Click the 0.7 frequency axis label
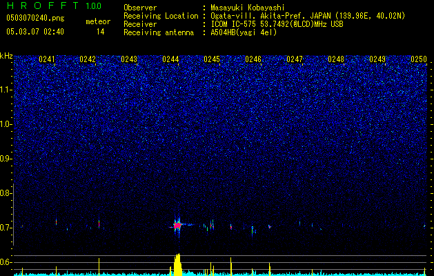This screenshot has height=276, width=434. pos(6,228)
